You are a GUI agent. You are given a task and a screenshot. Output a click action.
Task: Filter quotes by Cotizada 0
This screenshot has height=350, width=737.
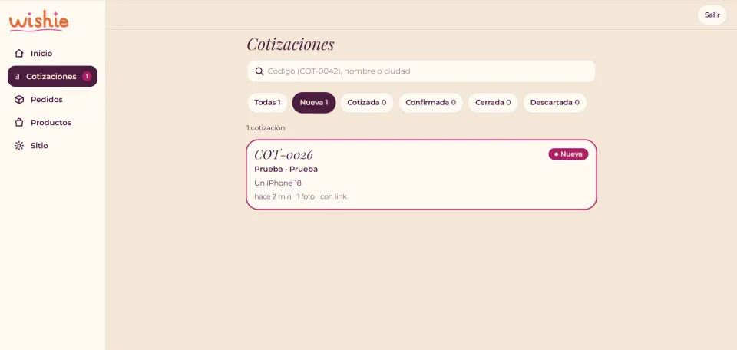point(367,102)
